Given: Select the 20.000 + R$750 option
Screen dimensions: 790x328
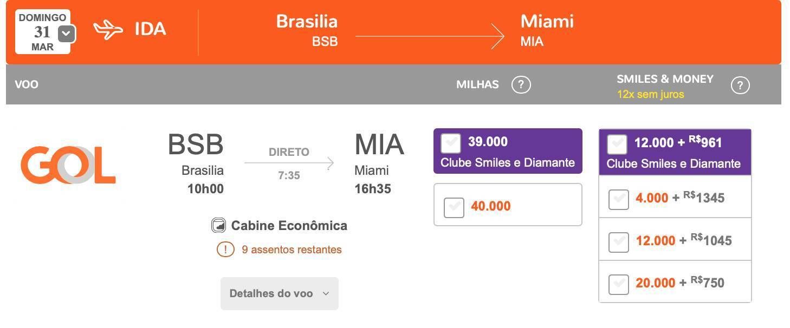Looking at the screenshot, I should point(619,284).
